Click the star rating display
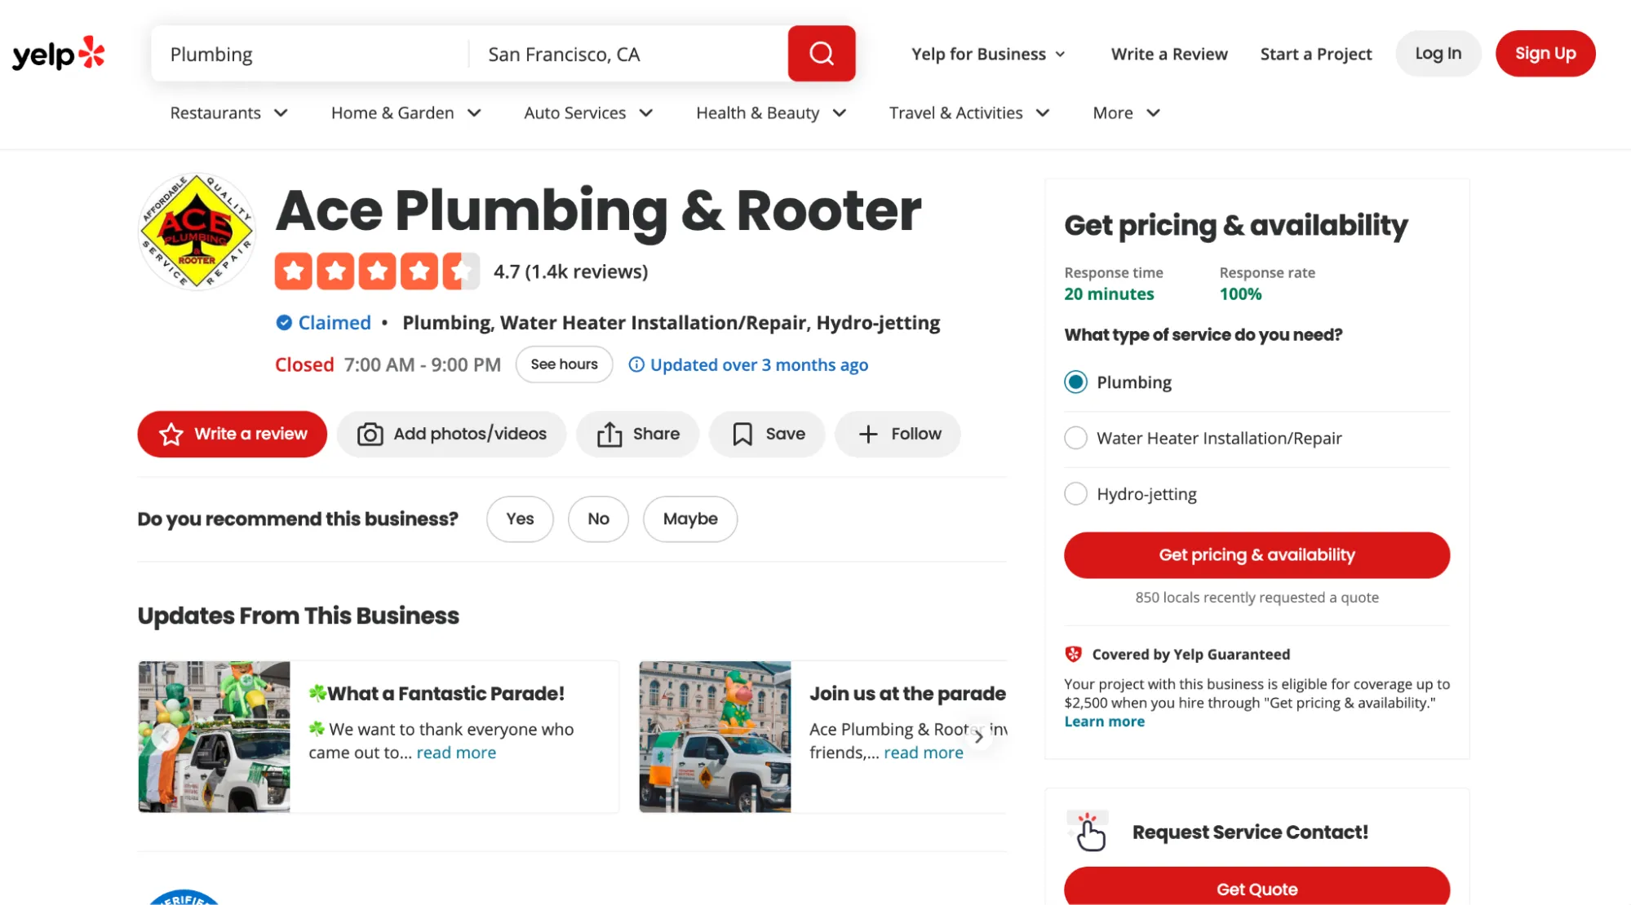Viewport: 1631px width, 905px height. click(377, 271)
